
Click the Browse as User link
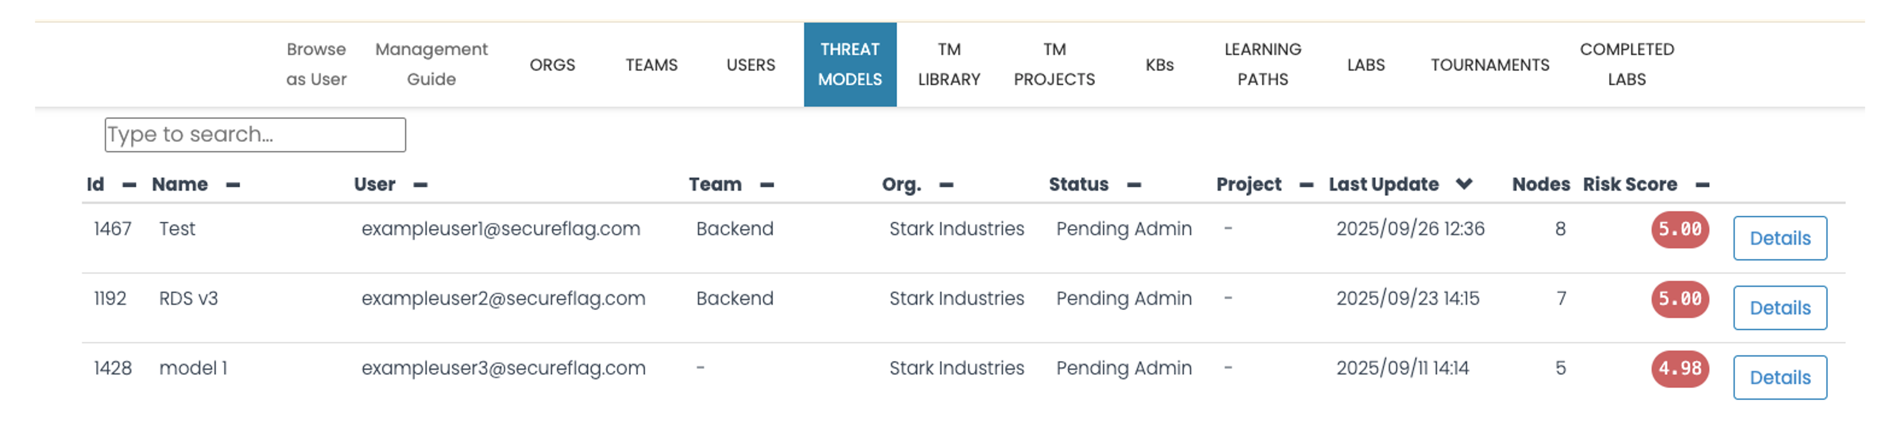click(x=316, y=64)
